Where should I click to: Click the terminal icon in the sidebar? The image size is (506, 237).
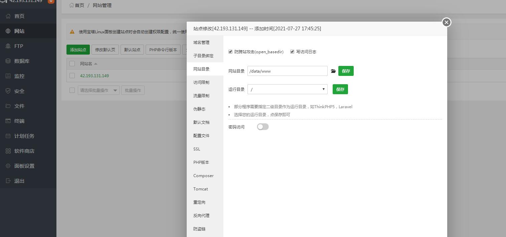tap(8, 121)
